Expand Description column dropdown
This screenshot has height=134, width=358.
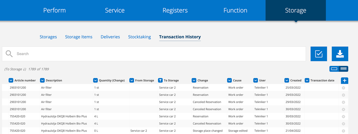pos(42,81)
